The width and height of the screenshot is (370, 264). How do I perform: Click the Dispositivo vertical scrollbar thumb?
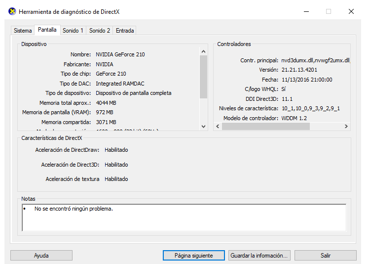[203, 77]
